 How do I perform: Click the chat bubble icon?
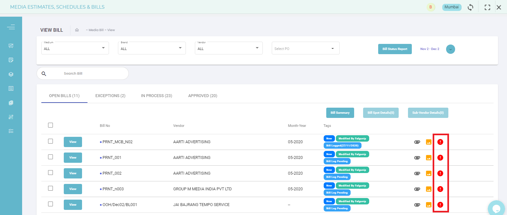click(496, 209)
